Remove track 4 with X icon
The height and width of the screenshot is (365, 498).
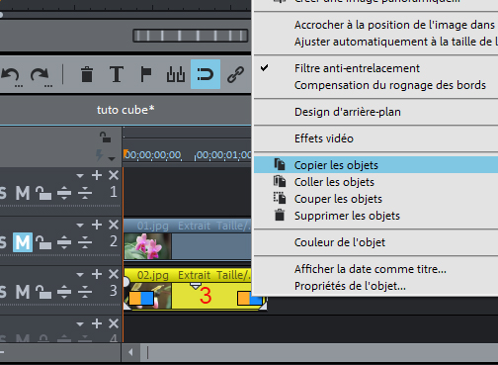click(x=114, y=323)
